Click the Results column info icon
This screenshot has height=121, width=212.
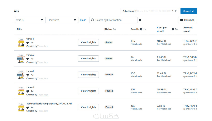click(141, 29)
